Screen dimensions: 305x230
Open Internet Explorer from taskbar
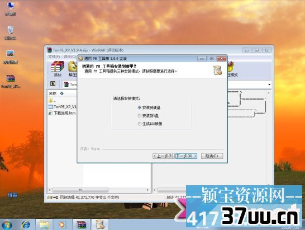[26, 224]
